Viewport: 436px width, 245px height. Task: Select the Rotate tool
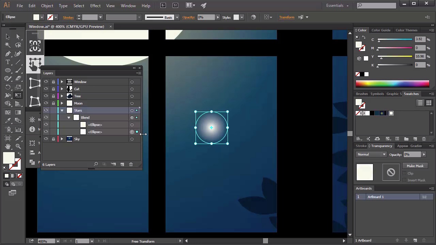click(x=8, y=87)
